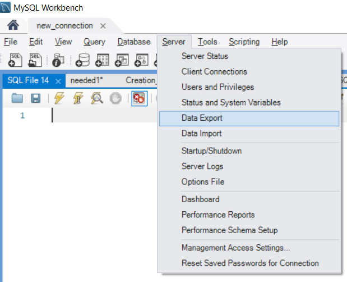
Task: Create a new SQL tab icon
Action: (15, 60)
